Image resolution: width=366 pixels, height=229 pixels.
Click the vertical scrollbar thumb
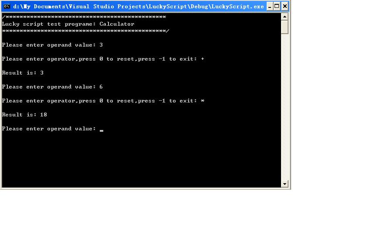(x=285, y=27)
